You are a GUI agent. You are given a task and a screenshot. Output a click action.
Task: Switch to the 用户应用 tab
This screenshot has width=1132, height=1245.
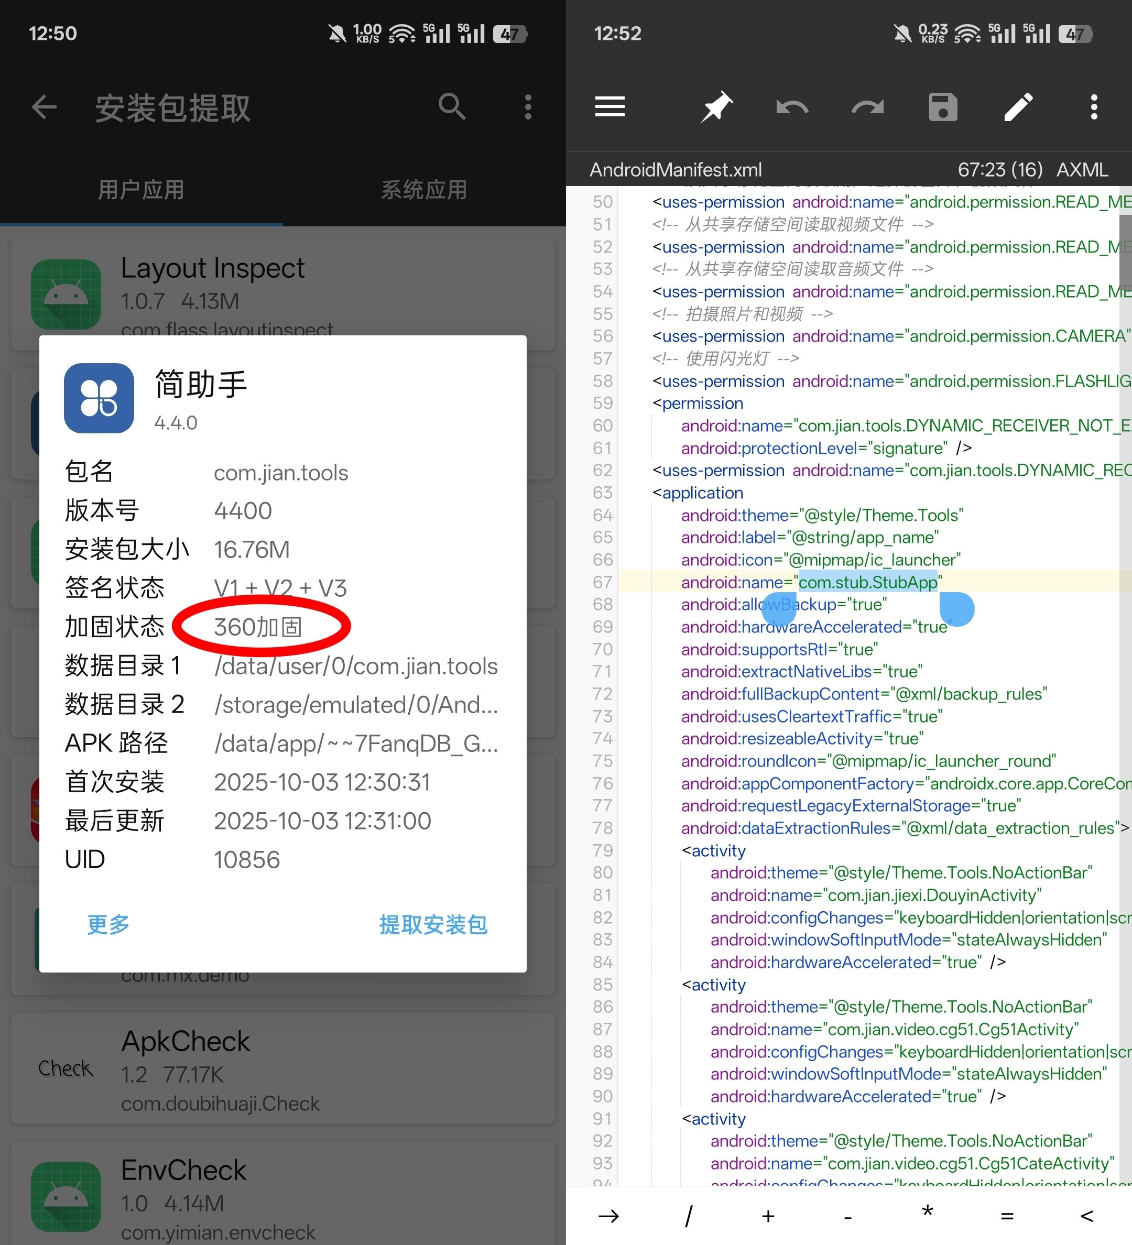[141, 190]
